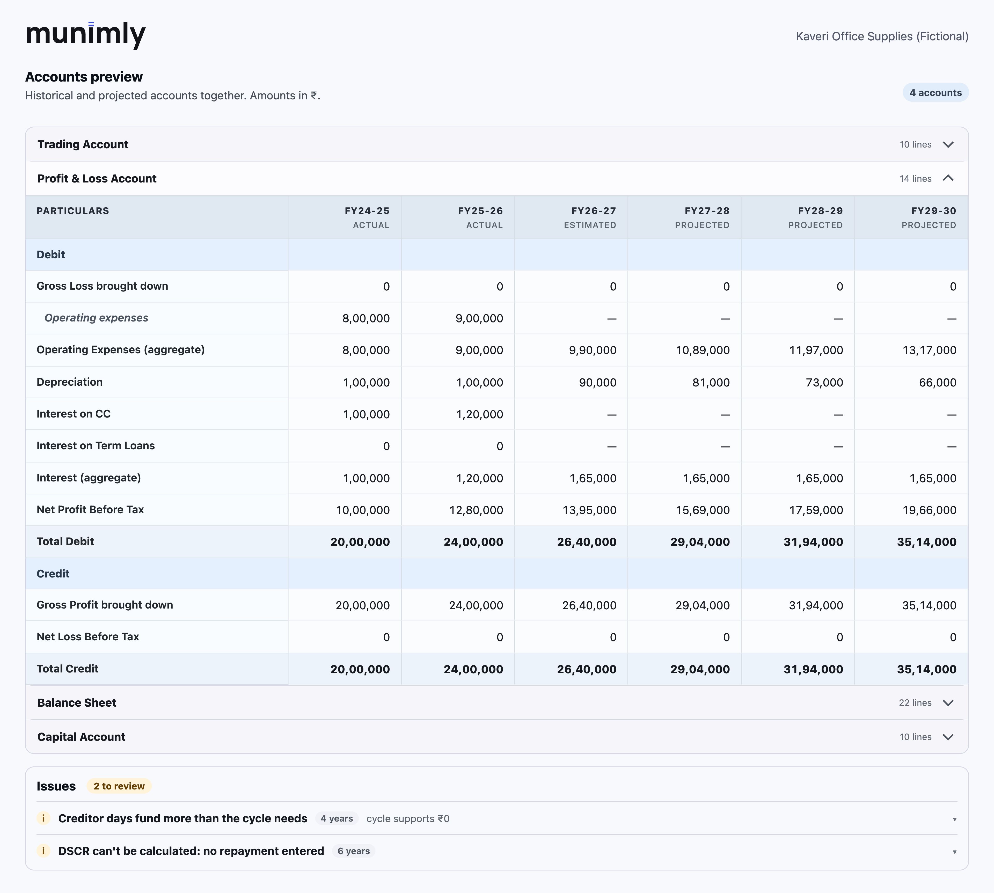994x893 pixels.
Task: Click info icon beside Creditor days issue
Action: point(43,818)
